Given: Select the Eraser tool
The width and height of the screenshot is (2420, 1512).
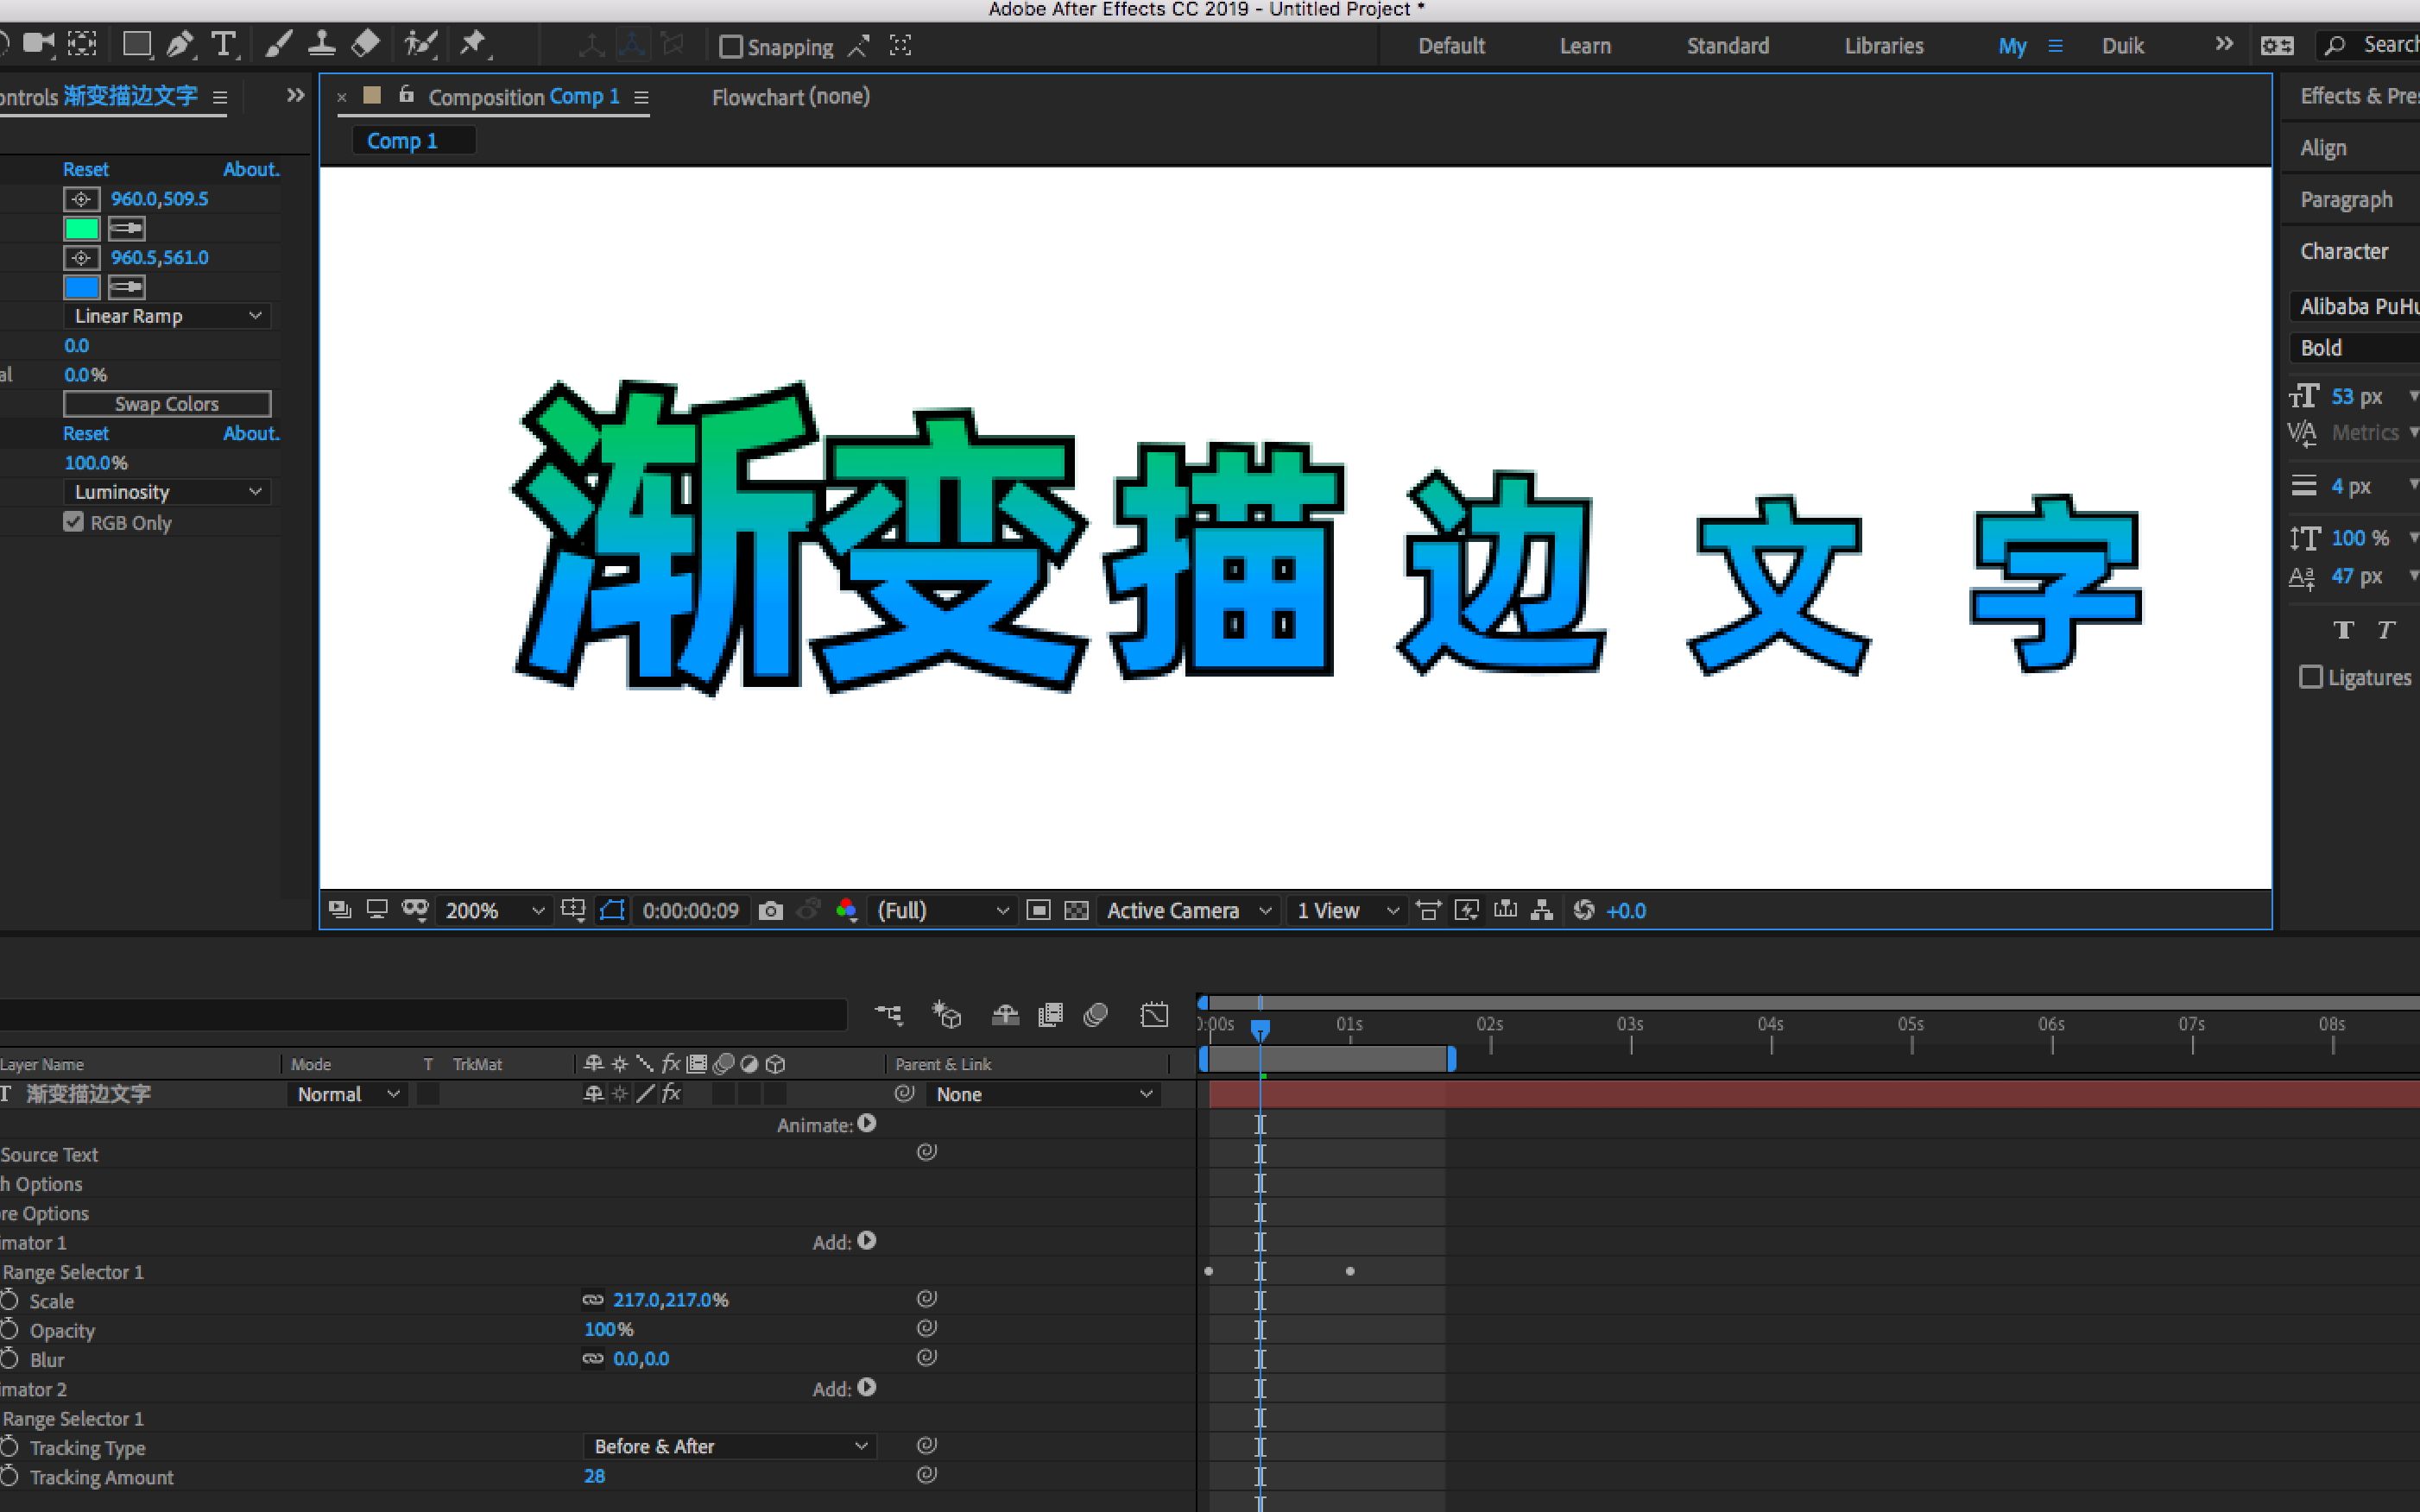Looking at the screenshot, I should tap(366, 44).
